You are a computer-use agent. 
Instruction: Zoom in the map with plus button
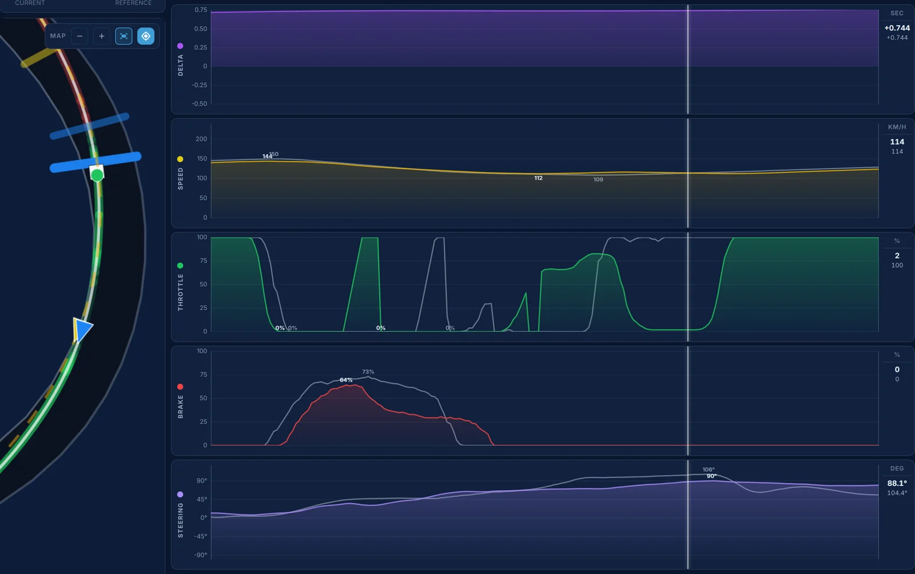click(x=102, y=36)
